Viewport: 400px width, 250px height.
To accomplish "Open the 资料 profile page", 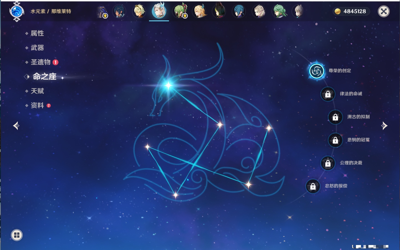I will [x=38, y=105].
